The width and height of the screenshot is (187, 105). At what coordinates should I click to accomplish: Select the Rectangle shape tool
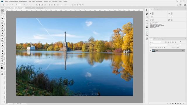point(2,56)
